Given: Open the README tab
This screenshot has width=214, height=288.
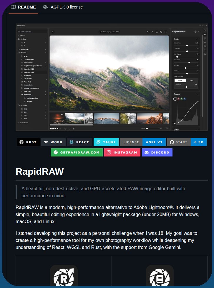Looking at the screenshot, I should pyautogui.click(x=23, y=7).
